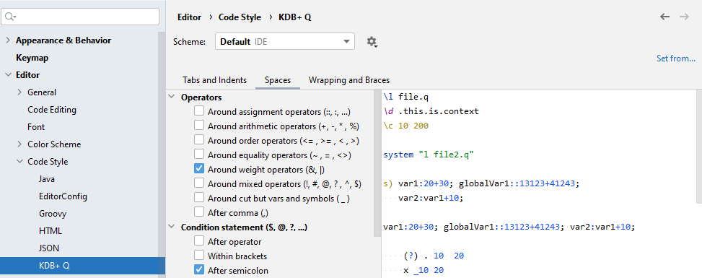Enable spaces around arithmetic operators
The width and height of the screenshot is (702, 278).
[199, 125]
